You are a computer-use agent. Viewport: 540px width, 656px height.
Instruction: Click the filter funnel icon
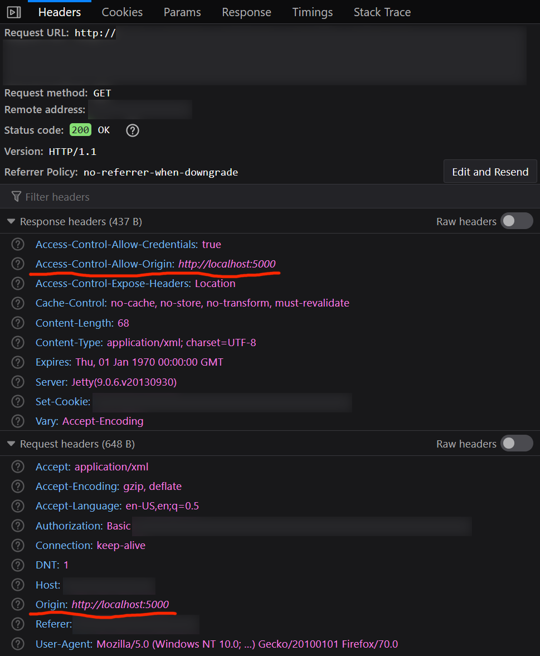click(16, 197)
